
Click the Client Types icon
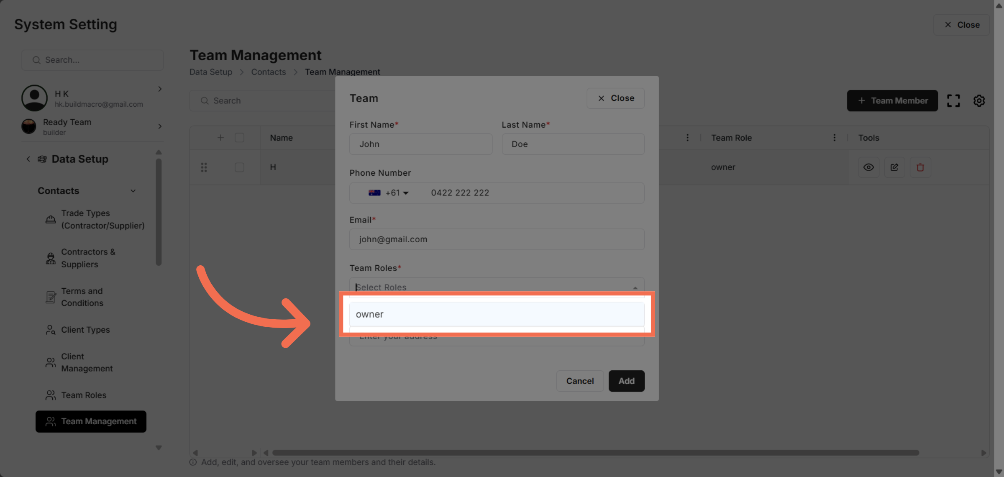[50, 330]
